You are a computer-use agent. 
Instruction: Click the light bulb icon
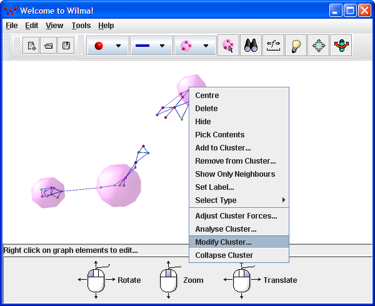click(x=296, y=46)
